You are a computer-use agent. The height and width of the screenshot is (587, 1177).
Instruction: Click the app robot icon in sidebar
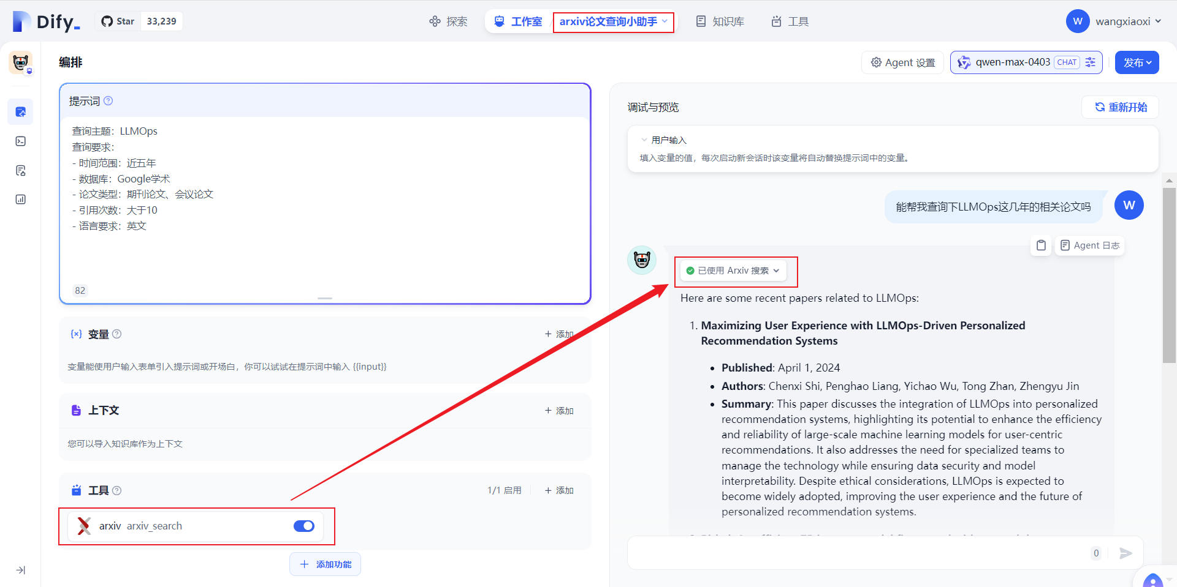coord(20,62)
